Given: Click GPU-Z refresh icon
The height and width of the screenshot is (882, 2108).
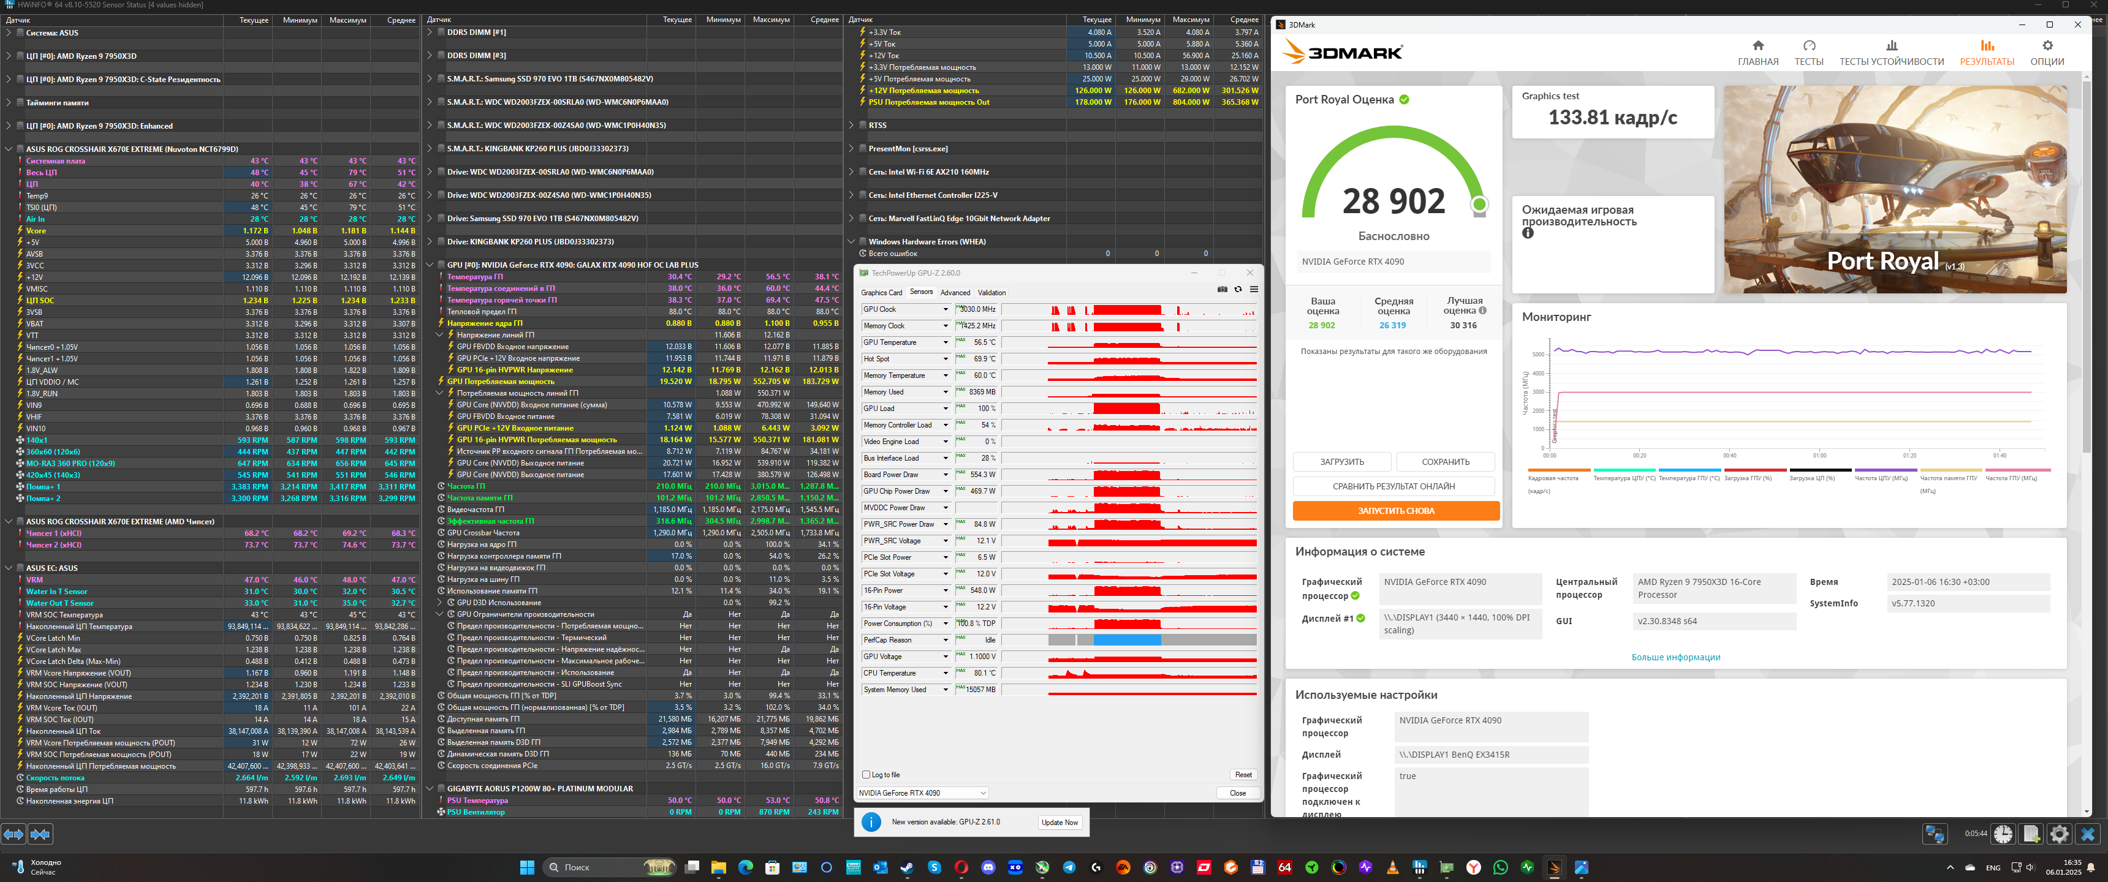Looking at the screenshot, I should (1238, 289).
